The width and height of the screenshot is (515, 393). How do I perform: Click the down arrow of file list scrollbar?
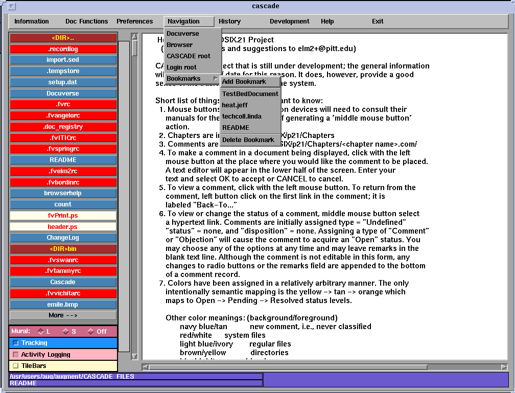134,356
